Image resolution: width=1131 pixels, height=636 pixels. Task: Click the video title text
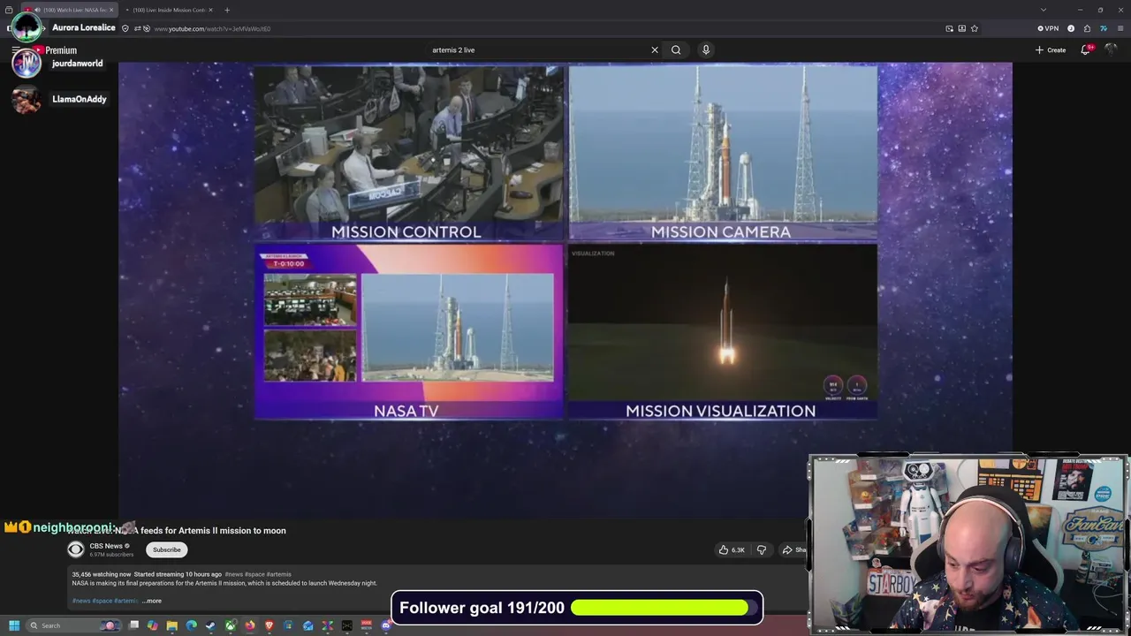177,530
